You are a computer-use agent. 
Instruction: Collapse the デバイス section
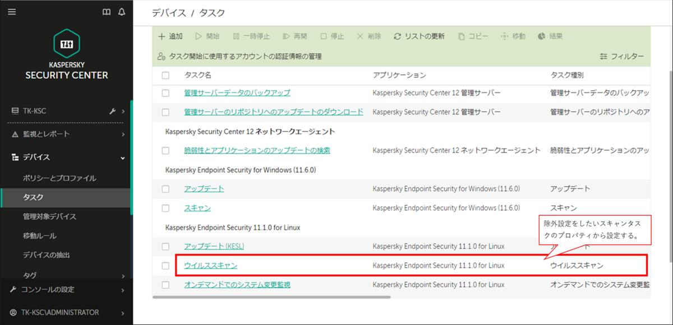(x=123, y=158)
